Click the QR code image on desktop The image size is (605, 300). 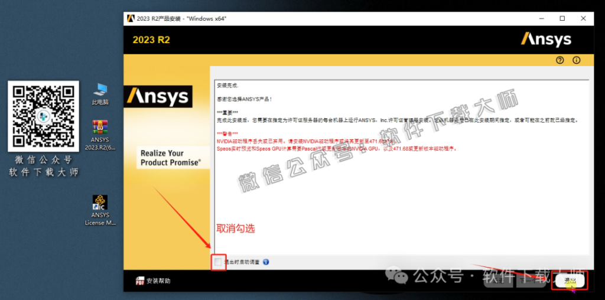pos(43,116)
